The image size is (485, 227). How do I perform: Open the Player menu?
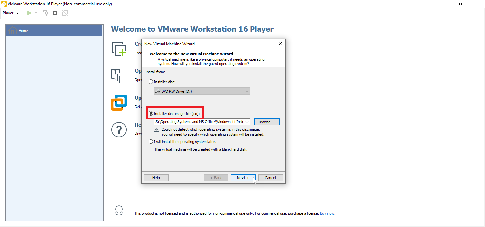(11, 13)
